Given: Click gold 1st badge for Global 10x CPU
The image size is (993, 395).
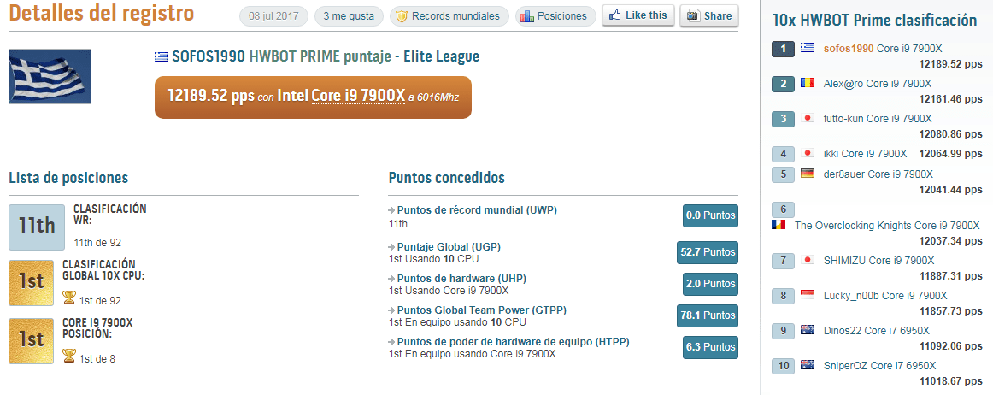Looking at the screenshot, I should 31,283.
